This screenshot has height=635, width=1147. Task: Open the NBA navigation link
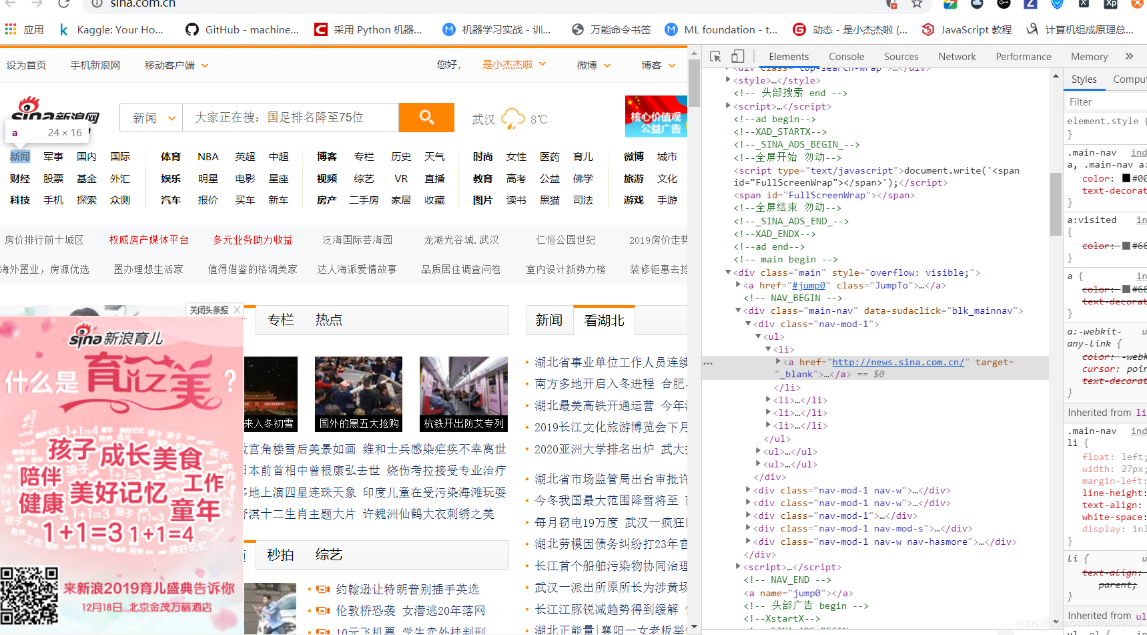208,156
